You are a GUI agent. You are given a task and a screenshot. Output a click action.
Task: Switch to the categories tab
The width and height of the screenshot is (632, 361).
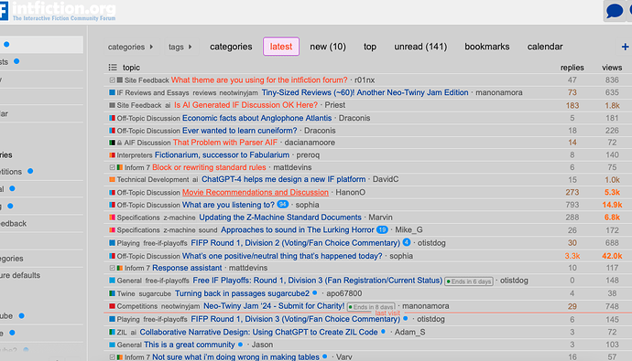coord(231,47)
